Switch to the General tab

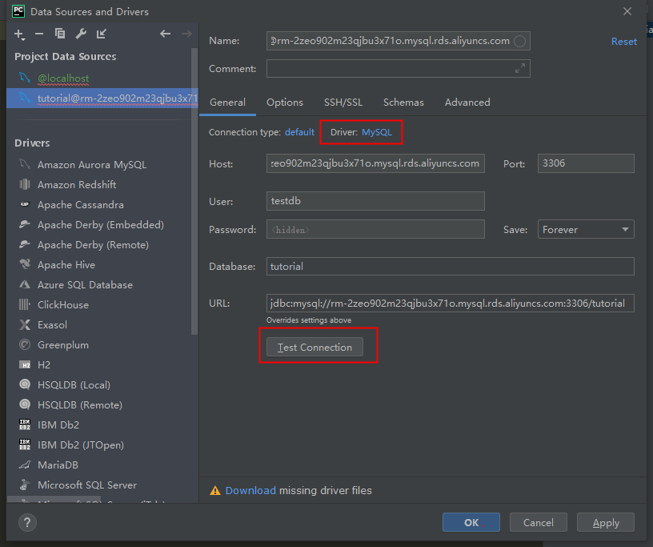pos(227,103)
